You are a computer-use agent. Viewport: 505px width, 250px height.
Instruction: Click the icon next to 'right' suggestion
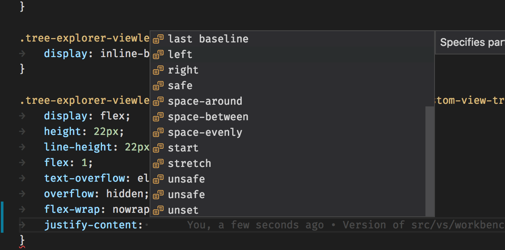coord(157,70)
